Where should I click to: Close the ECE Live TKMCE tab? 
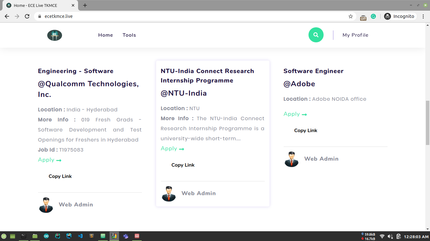(x=73, y=5)
